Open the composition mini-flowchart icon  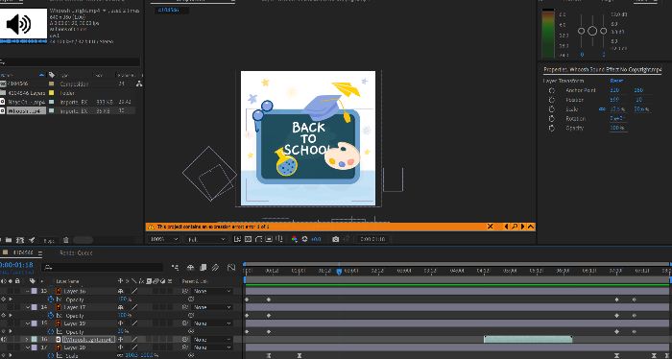point(175,267)
